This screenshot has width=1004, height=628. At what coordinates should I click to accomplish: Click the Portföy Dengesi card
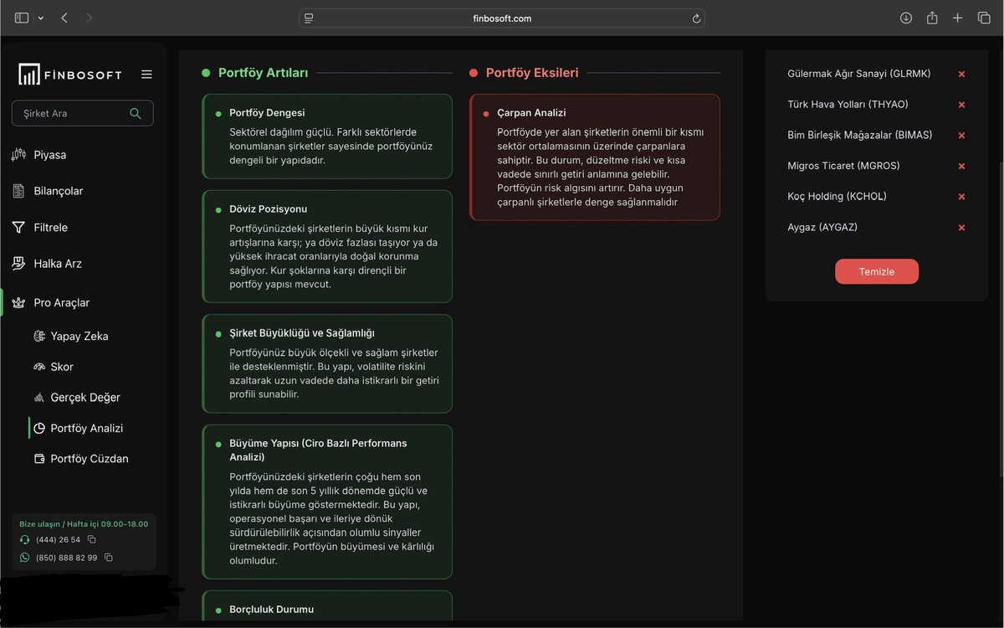pos(327,136)
